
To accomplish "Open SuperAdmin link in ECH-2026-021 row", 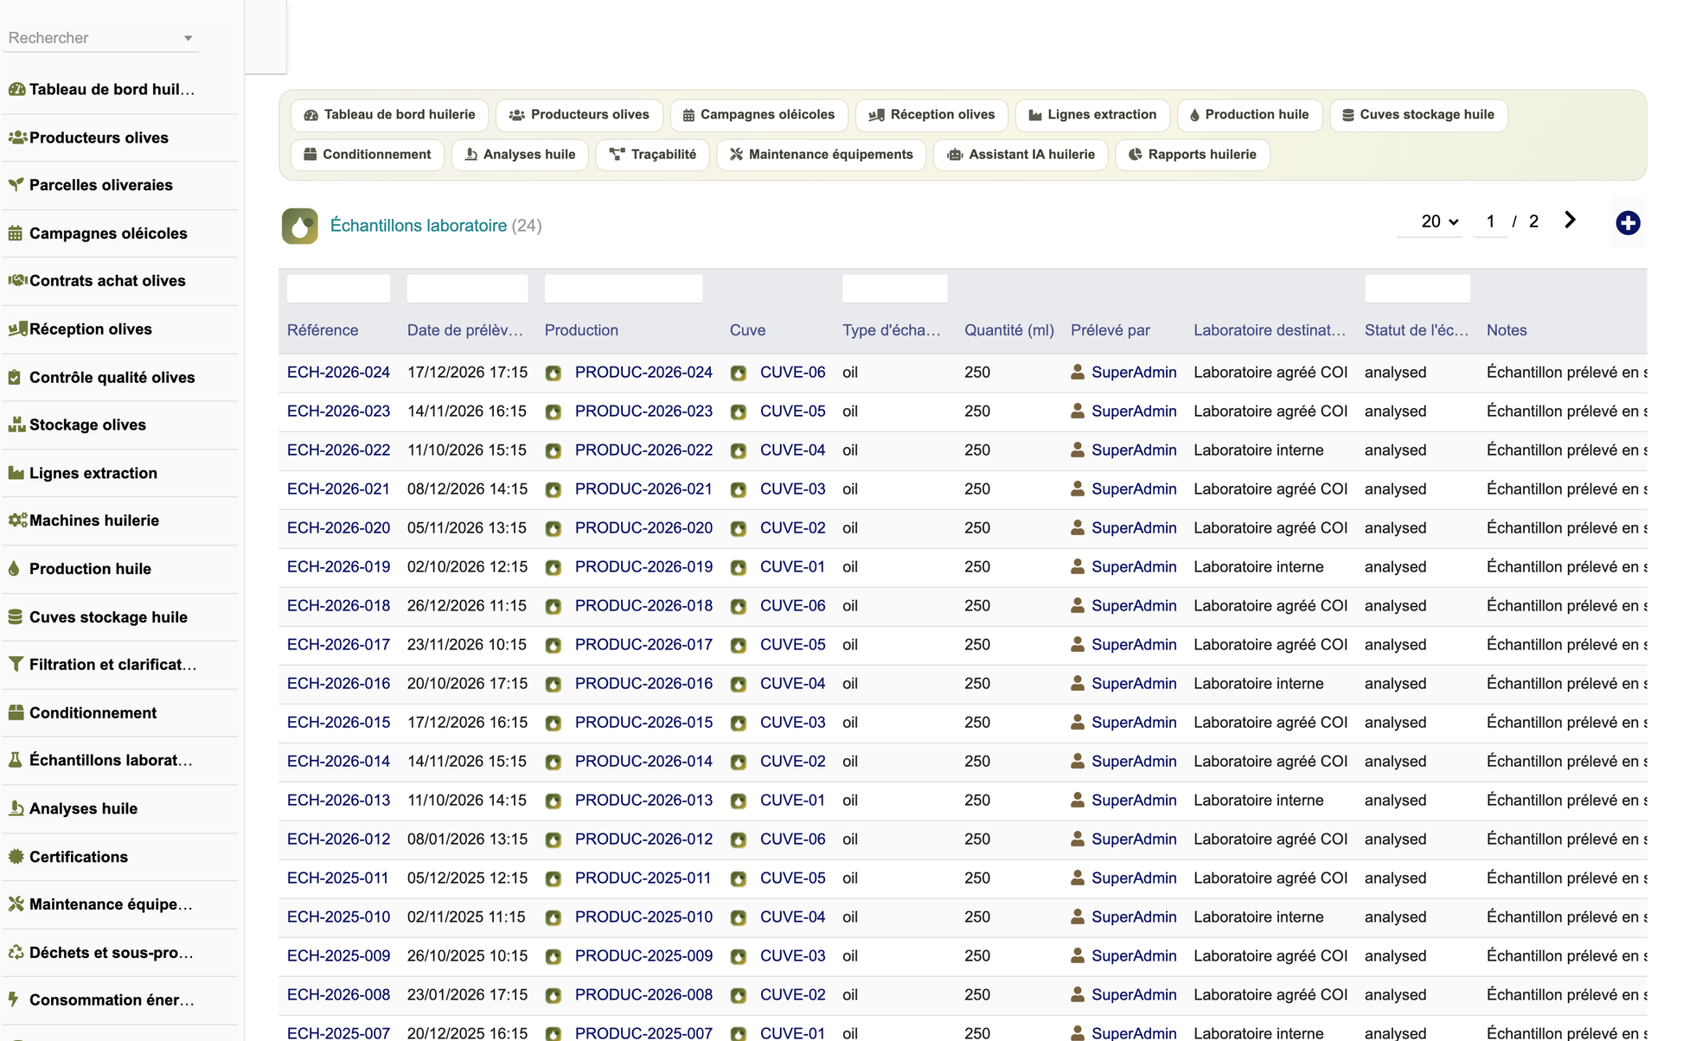I will pos(1134,489).
